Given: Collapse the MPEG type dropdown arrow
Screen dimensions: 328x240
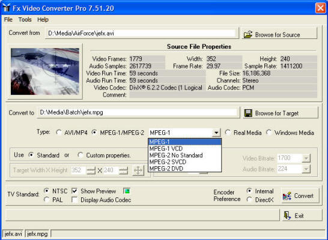Looking at the screenshot, I should pos(216,133).
